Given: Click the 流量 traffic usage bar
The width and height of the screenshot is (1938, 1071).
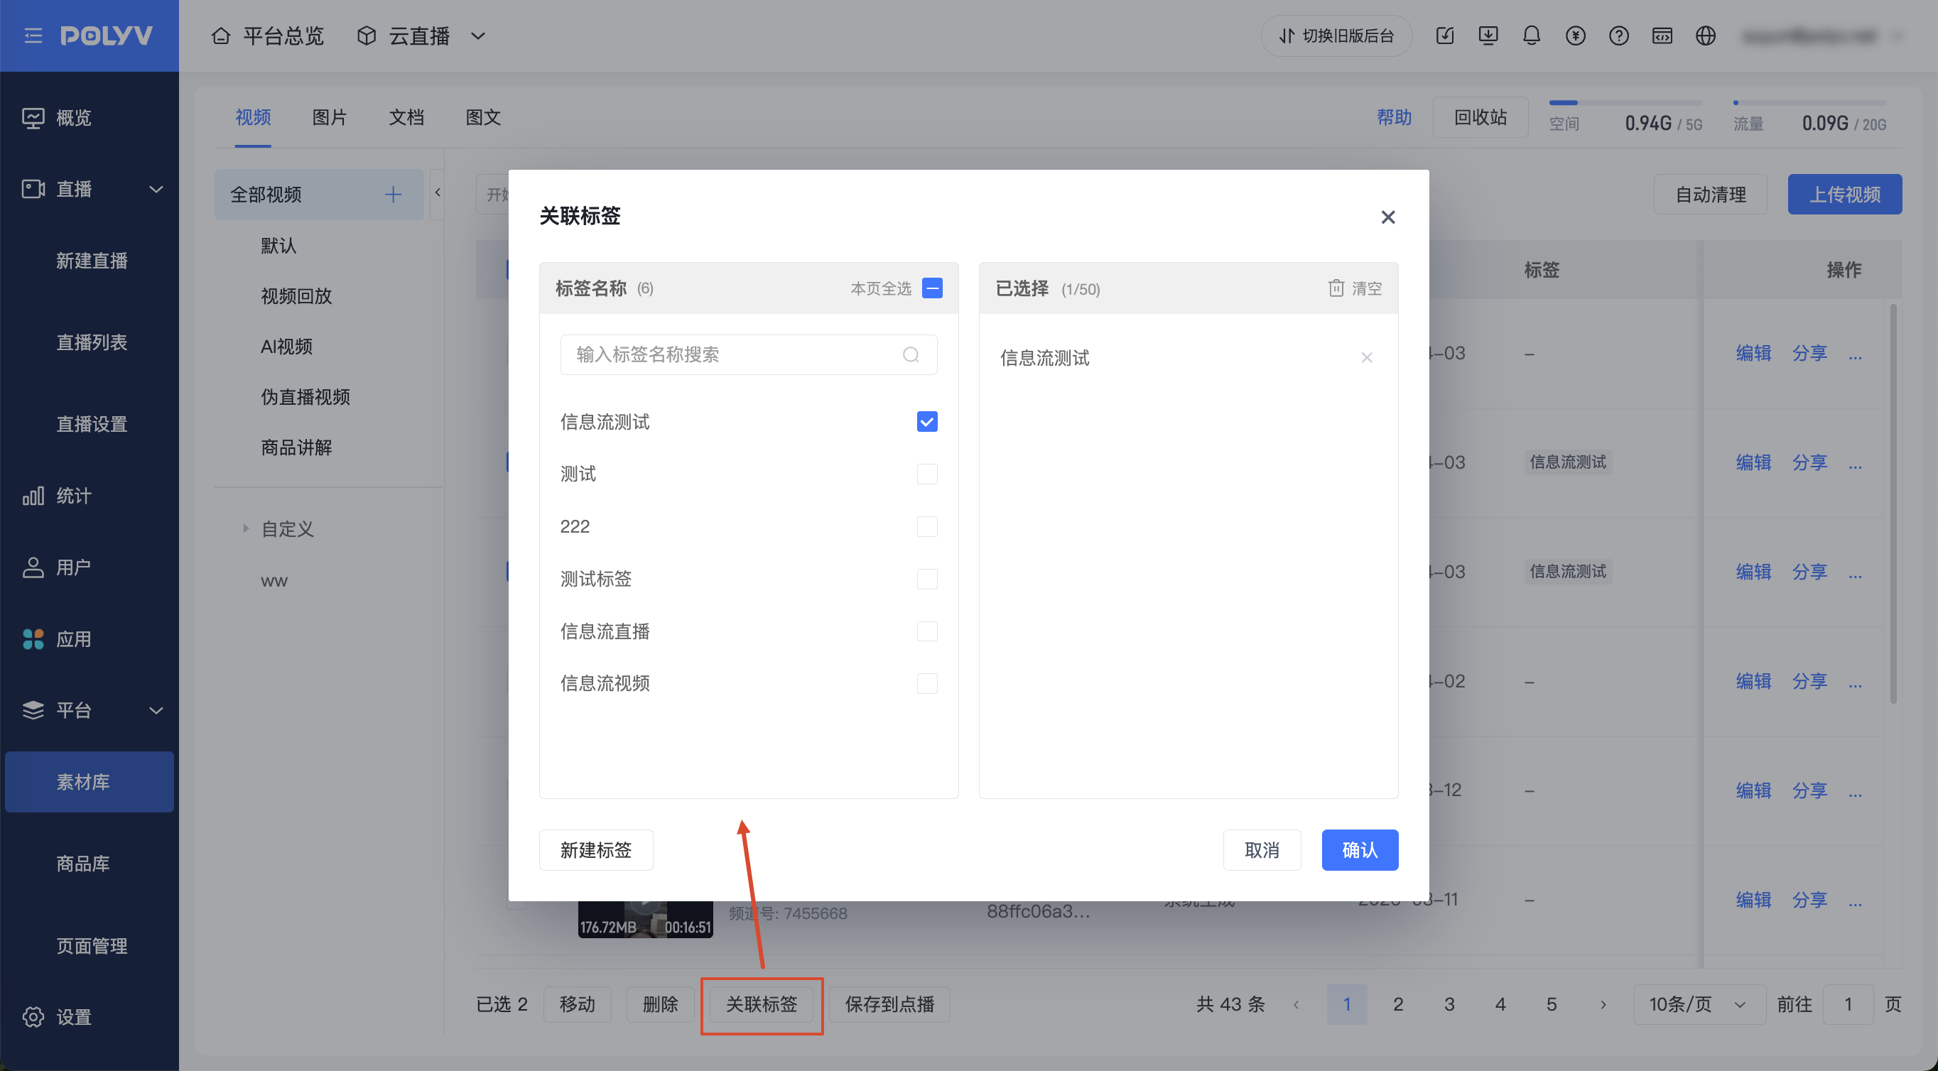Looking at the screenshot, I should pos(1809,102).
